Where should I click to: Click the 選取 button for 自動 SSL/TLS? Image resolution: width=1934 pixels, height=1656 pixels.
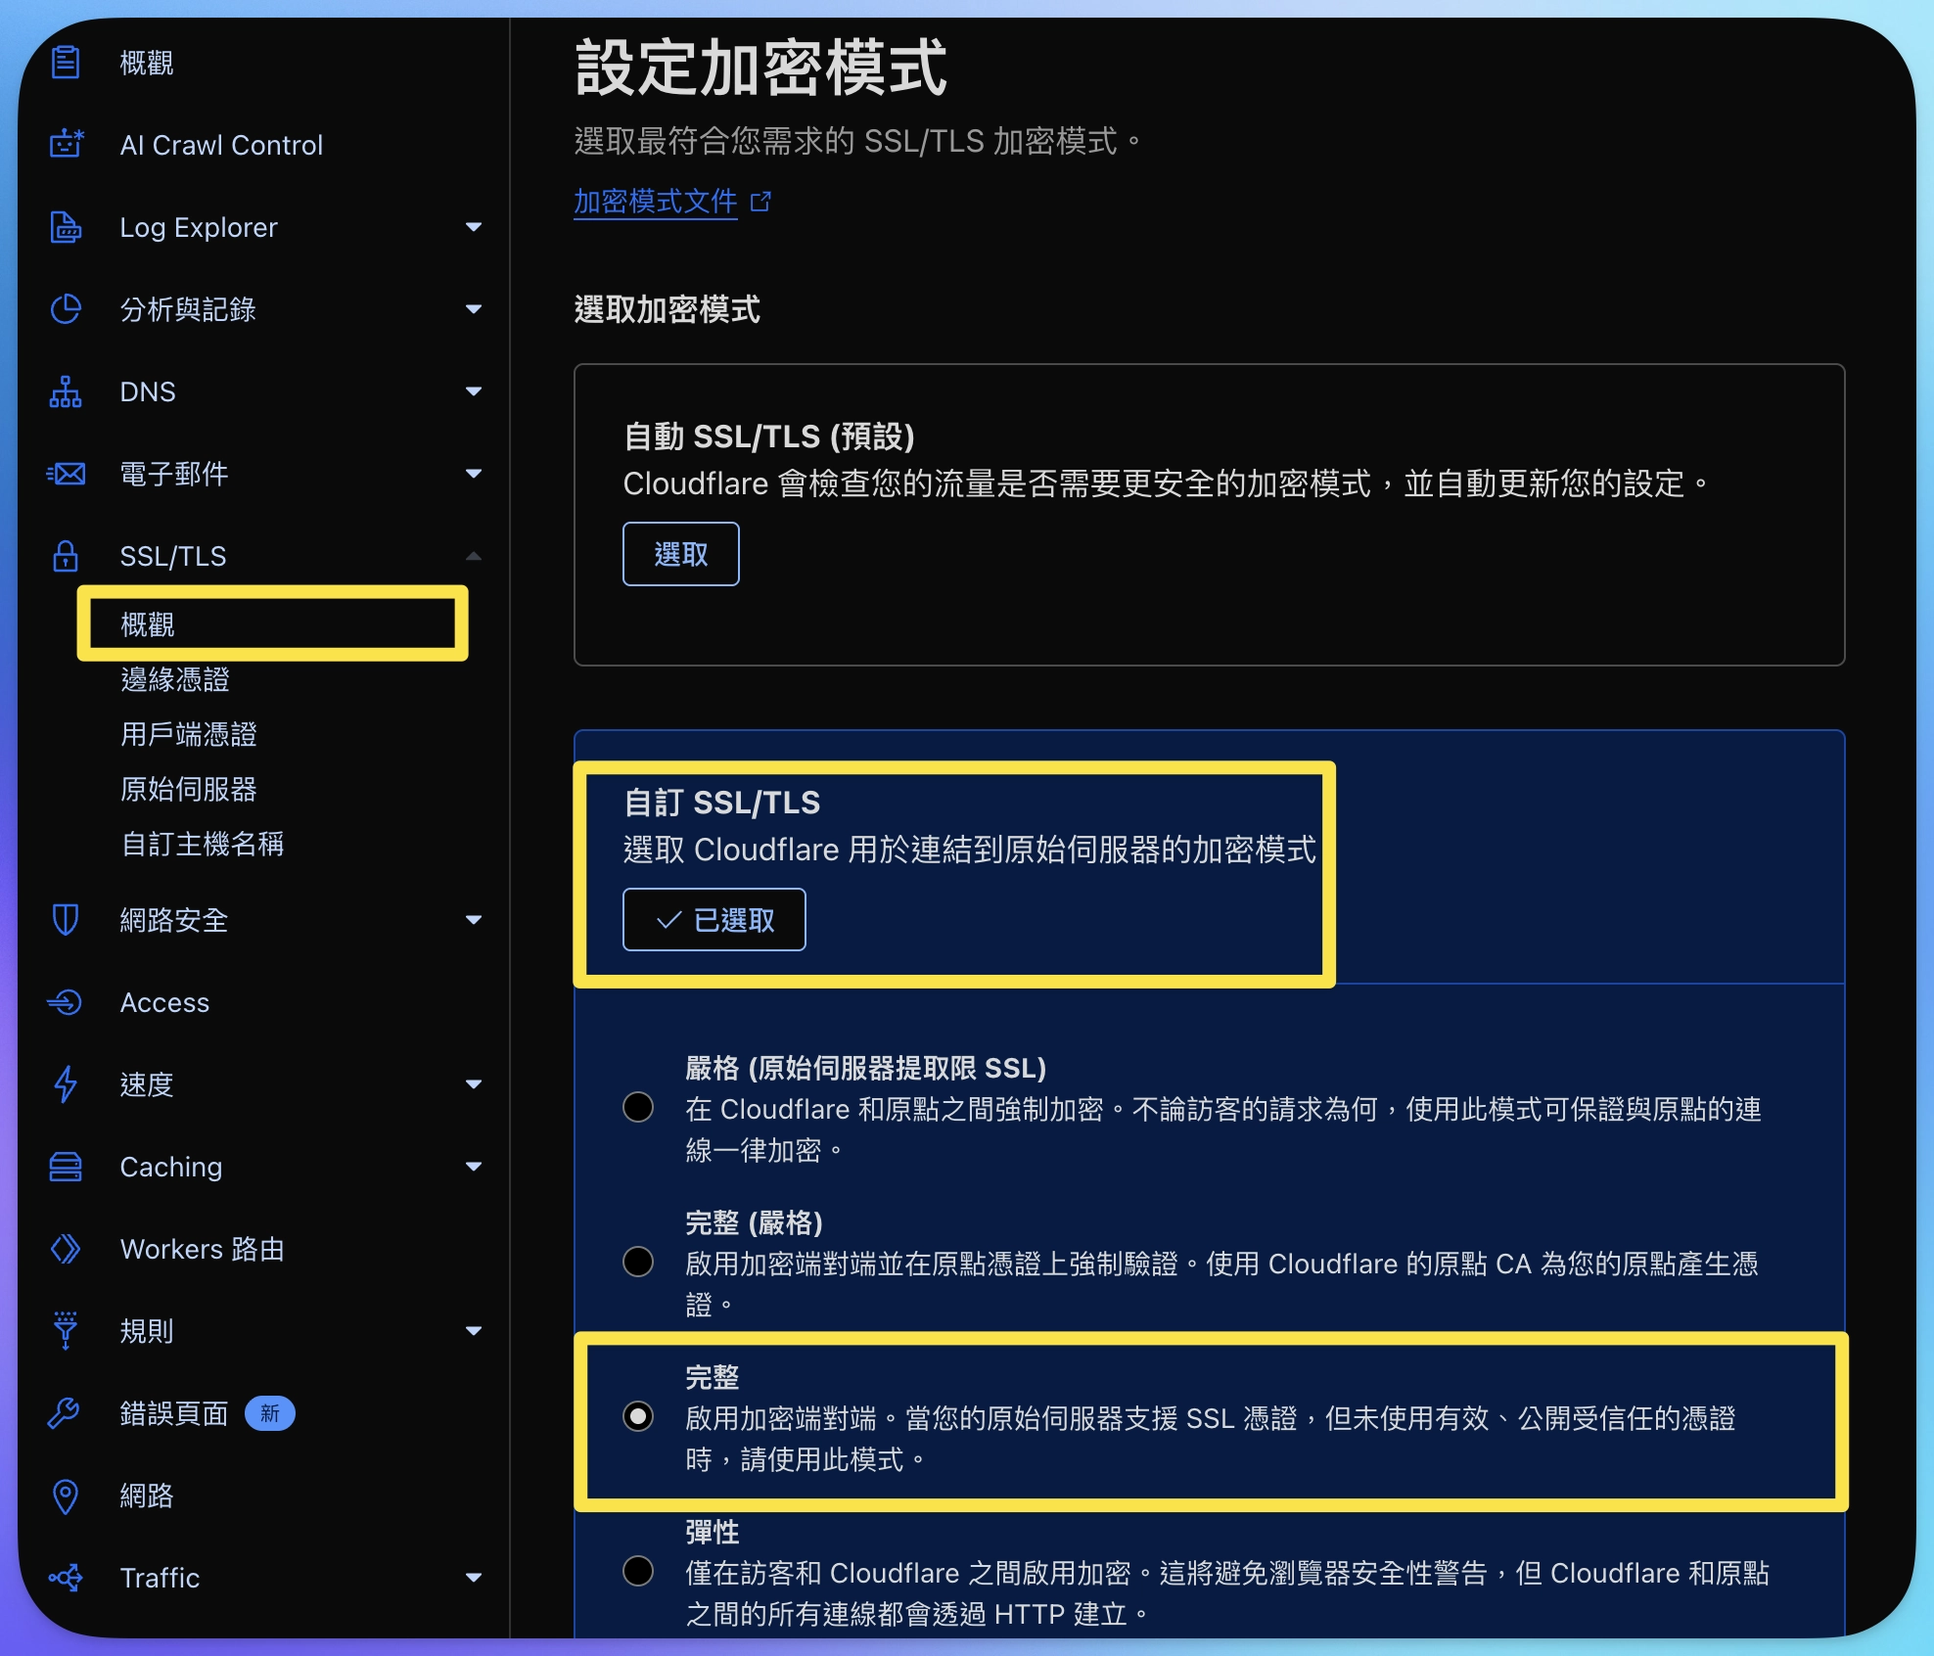click(x=680, y=554)
